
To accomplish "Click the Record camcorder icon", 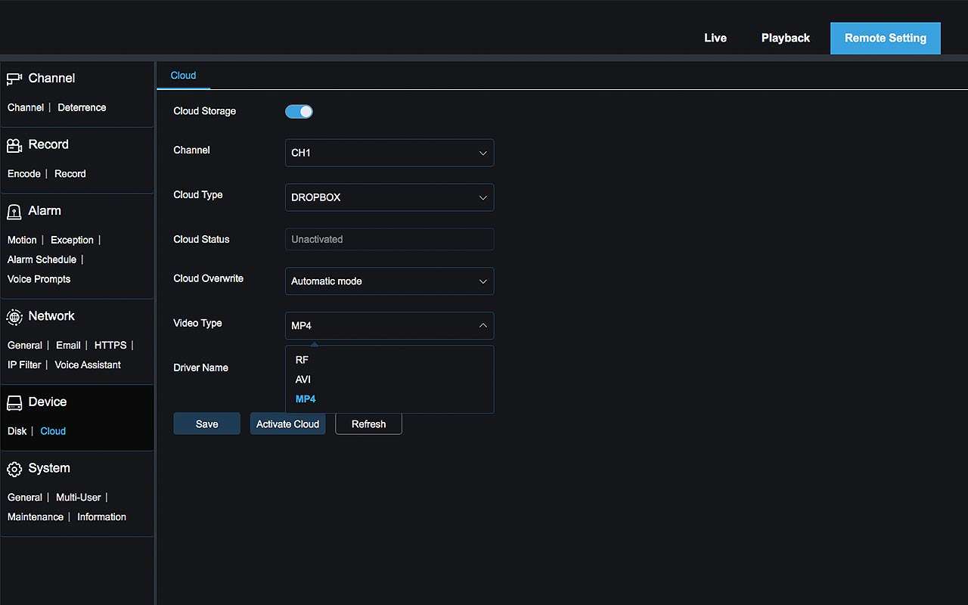I will [x=14, y=145].
